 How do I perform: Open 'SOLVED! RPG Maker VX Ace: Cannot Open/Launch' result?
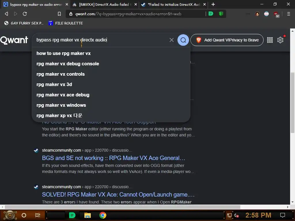(118, 195)
